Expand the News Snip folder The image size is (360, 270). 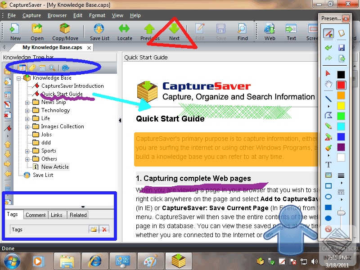pyautogui.click(x=27, y=103)
